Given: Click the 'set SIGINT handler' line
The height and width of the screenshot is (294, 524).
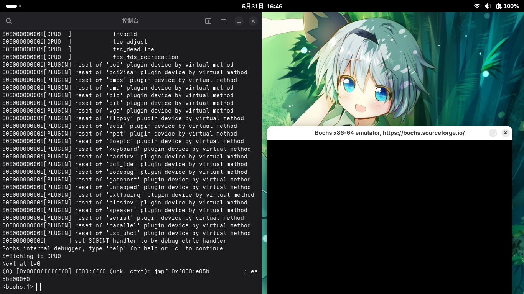Looking at the screenshot, I should [x=114, y=241].
